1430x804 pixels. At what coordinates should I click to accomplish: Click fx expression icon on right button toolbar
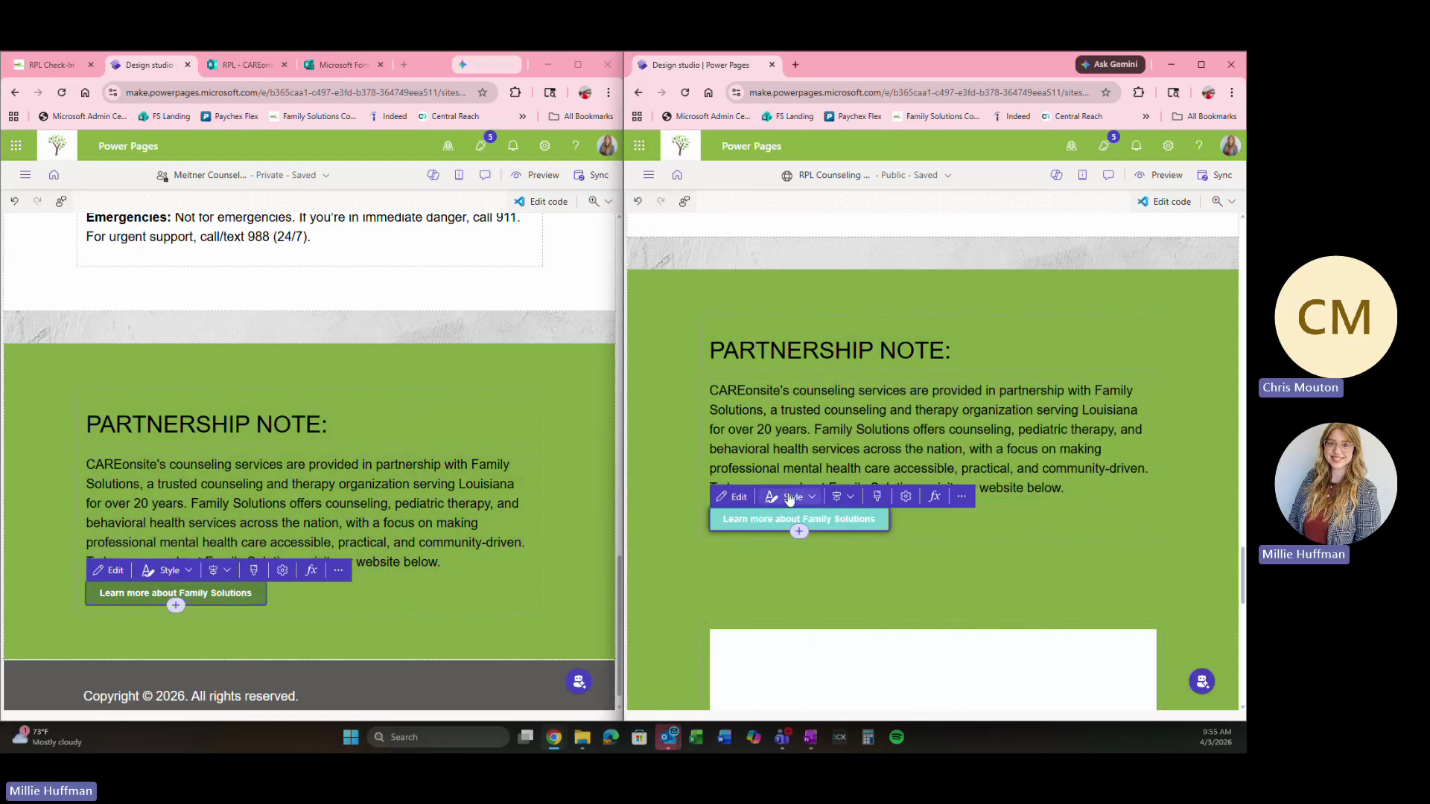click(x=935, y=497)
